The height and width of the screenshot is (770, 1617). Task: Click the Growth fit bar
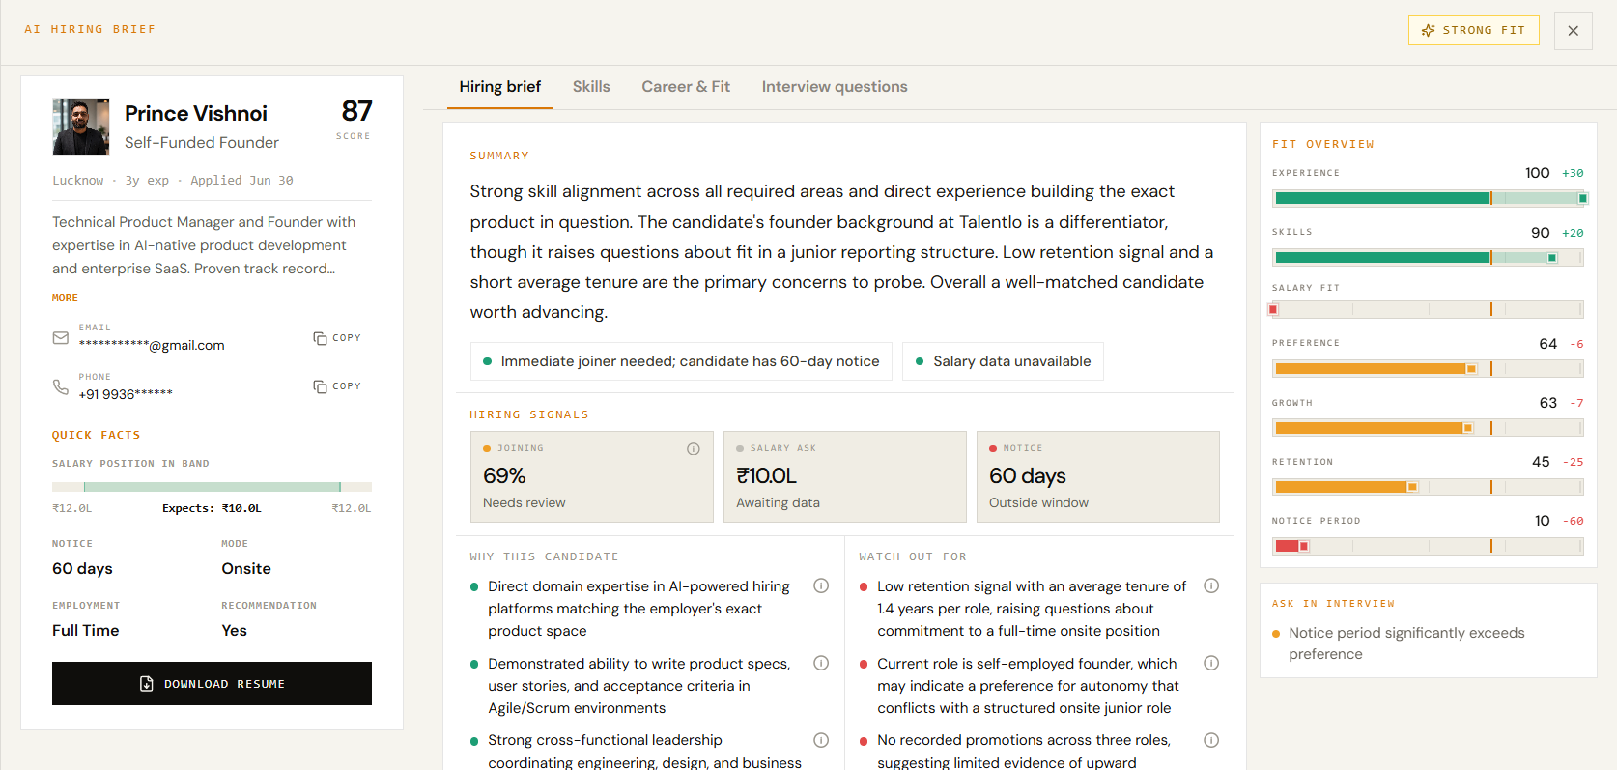[x=1428, y=428]
